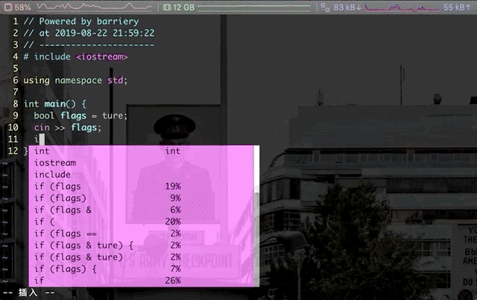Image resolution: width=477 pixels, height=300 pixels.
Task: Click the 55 kB upload speed readout
Action: coord(457,7)
